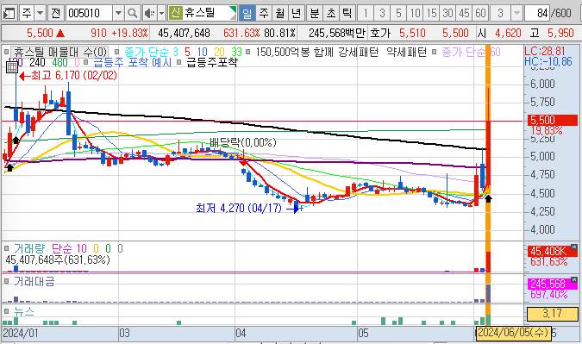
Task: Toggle the 종가 단순 60 indicator marker
Action: [x=434, y=52]
